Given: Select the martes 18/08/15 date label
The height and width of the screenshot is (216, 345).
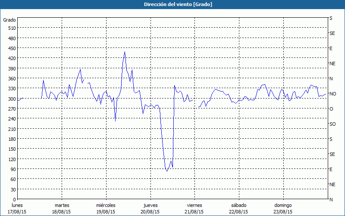Looking at the screenshot, I should (62, 208).
